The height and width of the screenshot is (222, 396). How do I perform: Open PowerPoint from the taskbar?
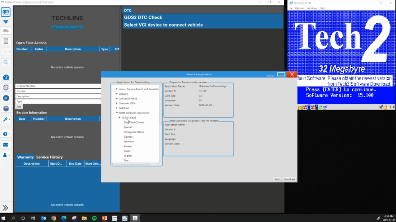click(105, 218)
